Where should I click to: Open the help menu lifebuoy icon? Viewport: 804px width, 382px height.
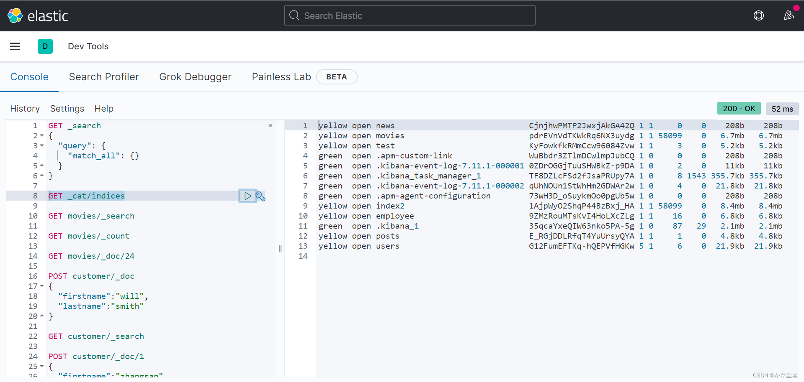click(x=758, y=16)
